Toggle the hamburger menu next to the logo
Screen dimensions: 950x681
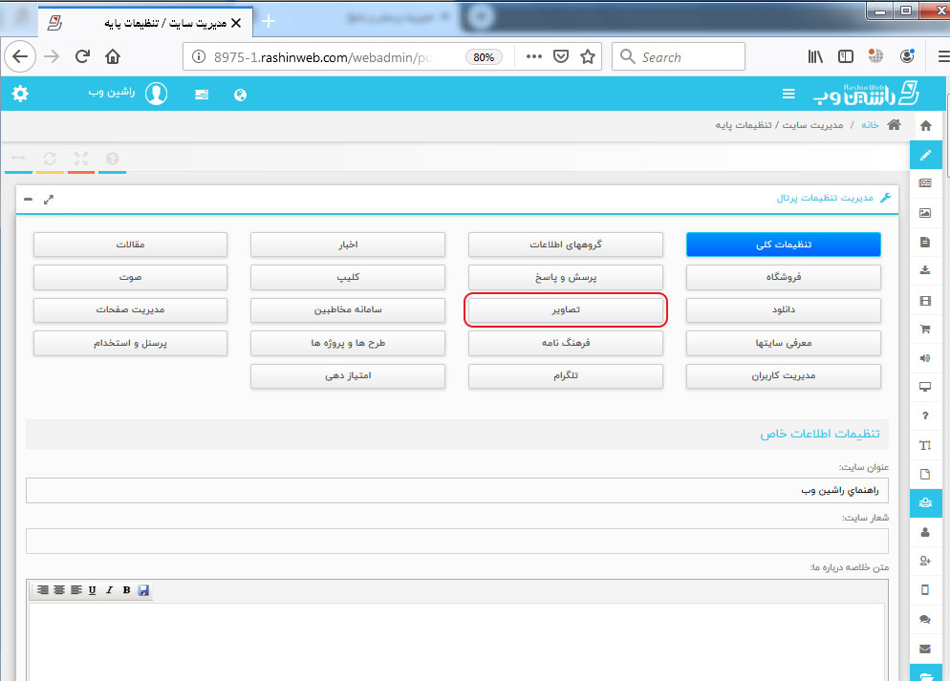[788, 94]
